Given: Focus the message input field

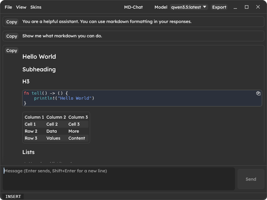Looking at the screenshot, I should [x=119, y=179].
